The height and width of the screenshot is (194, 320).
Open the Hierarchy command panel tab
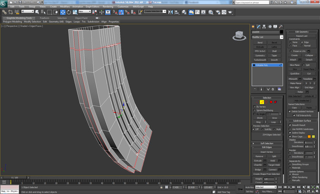264,26
